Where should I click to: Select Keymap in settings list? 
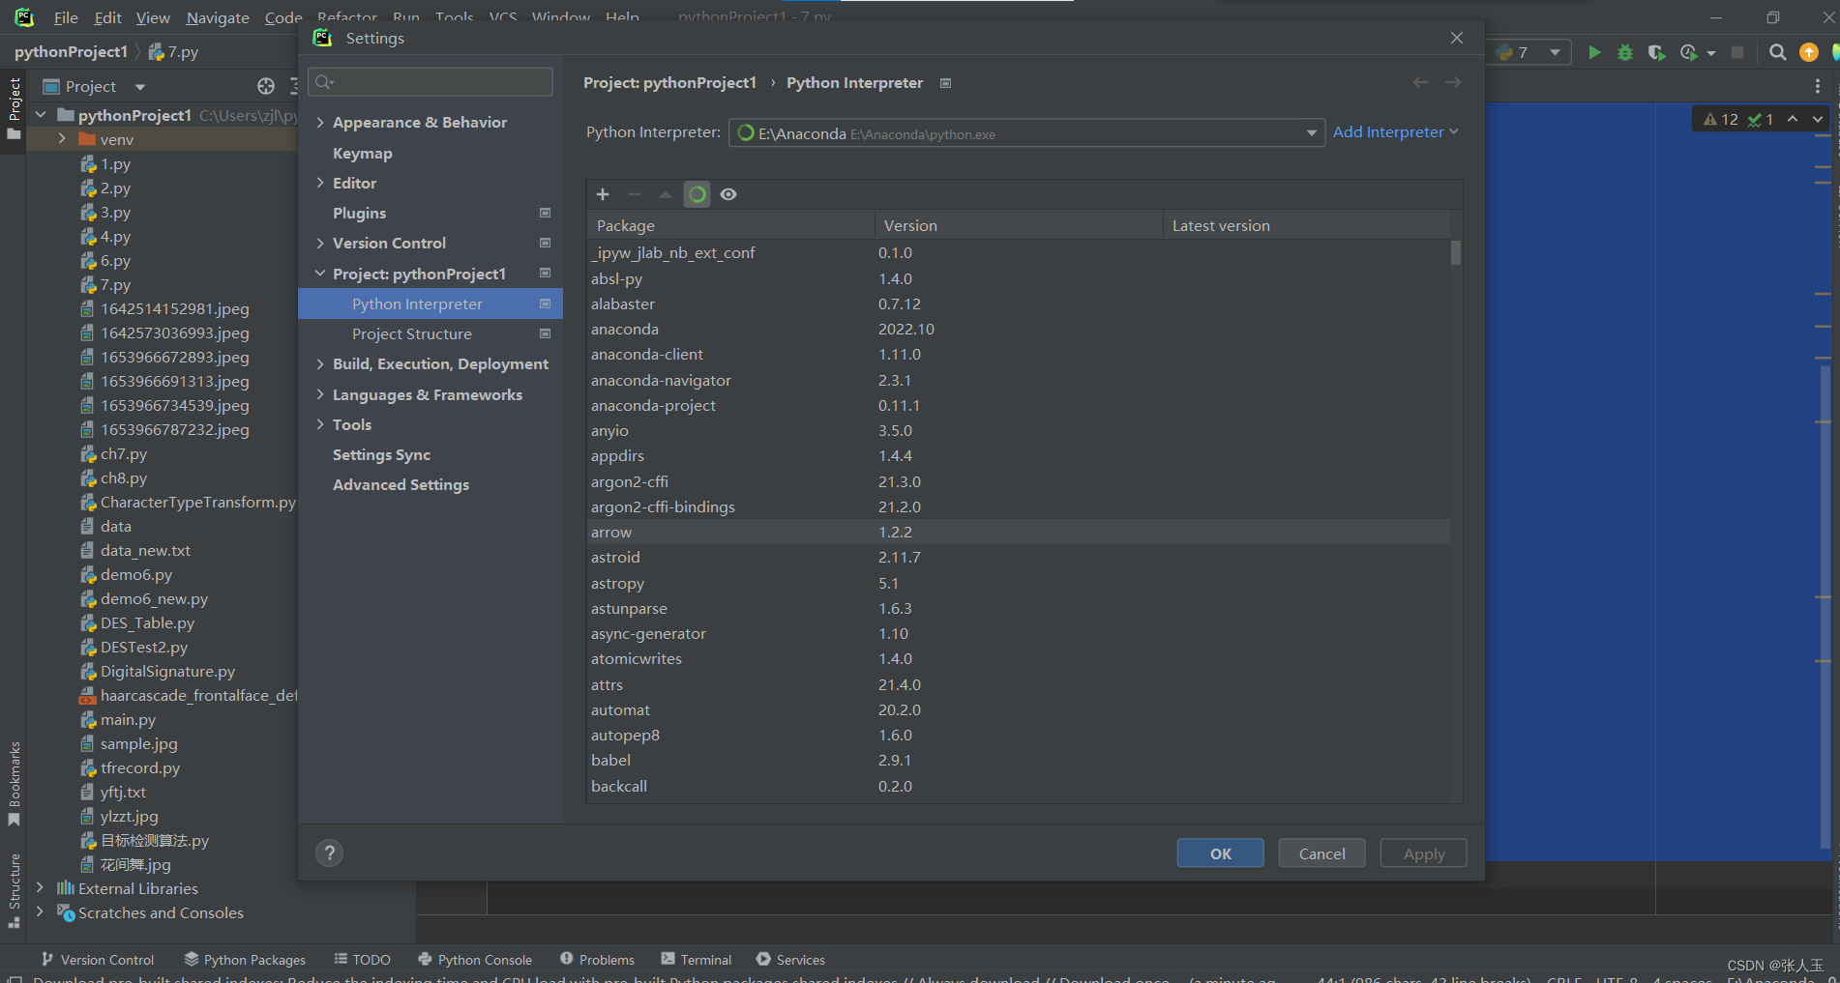point(363,153)
